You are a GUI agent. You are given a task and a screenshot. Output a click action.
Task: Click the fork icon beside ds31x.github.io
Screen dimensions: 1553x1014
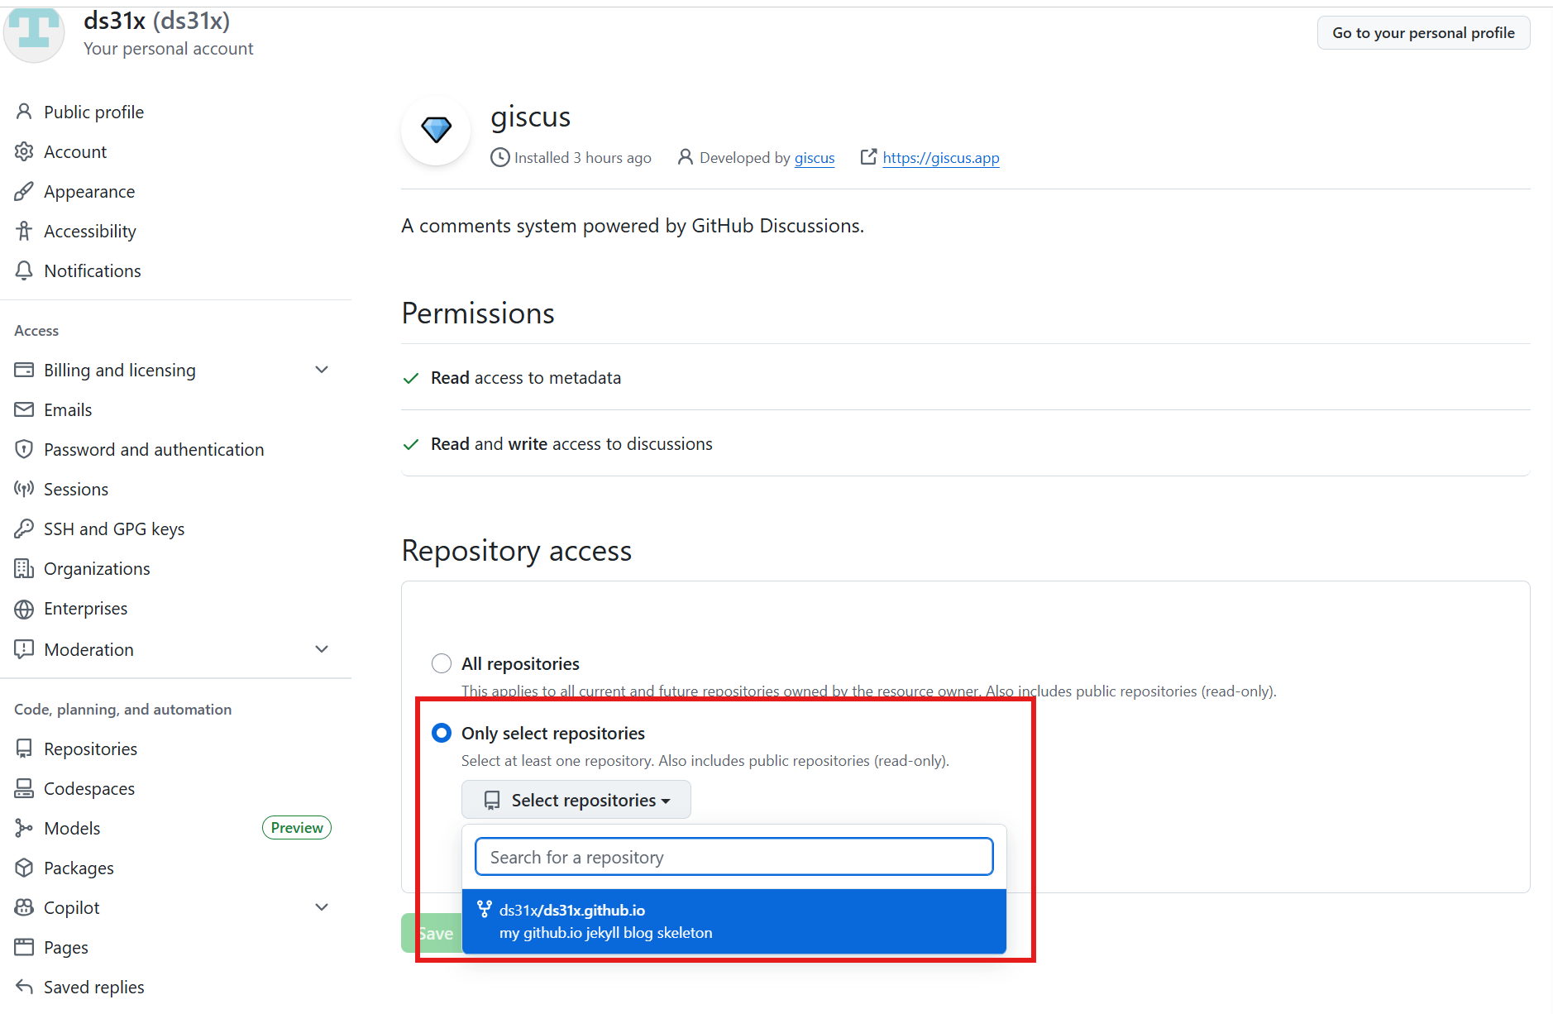485,909
